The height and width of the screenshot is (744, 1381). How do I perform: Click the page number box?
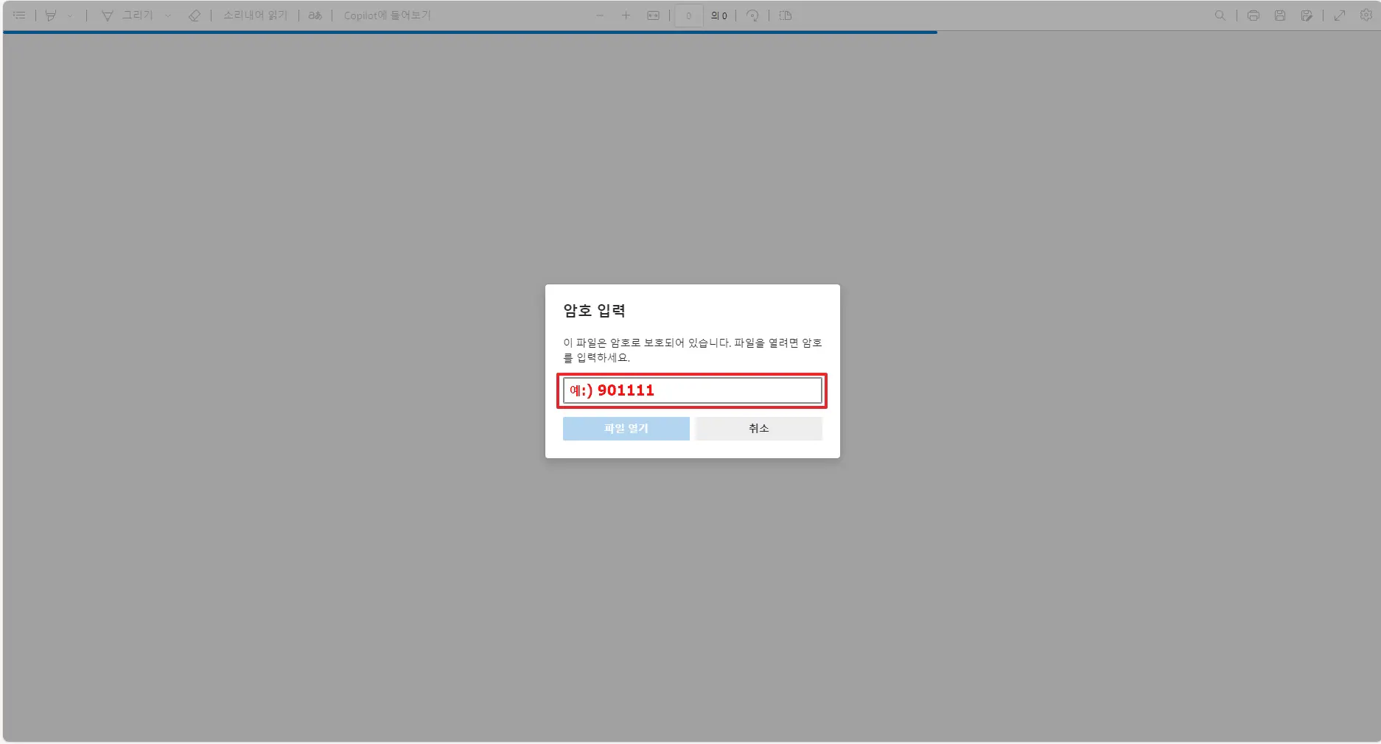pyautogui.click(x=689, y=15)
